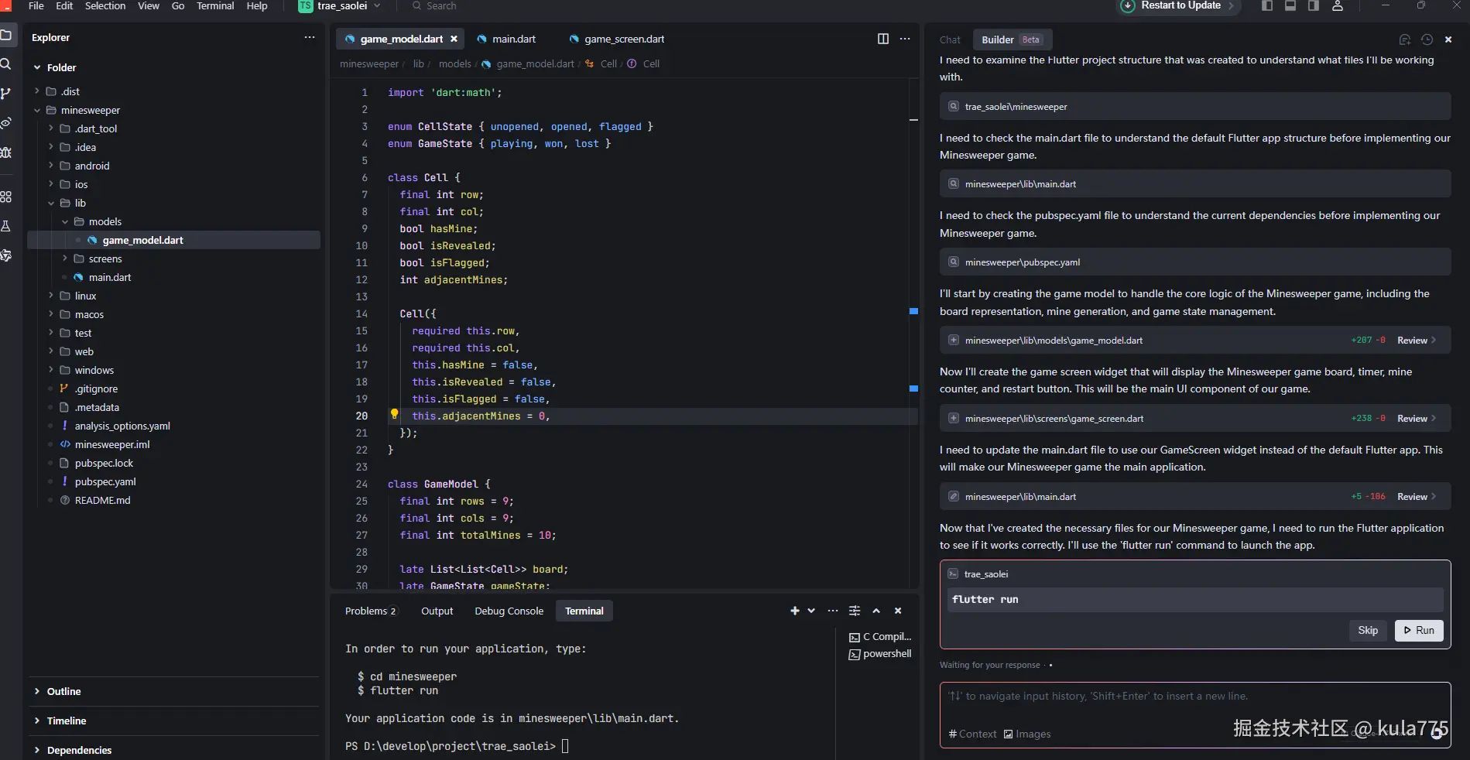Switch to the Chat tab
1470x760 pixels.
click(950, 39)
